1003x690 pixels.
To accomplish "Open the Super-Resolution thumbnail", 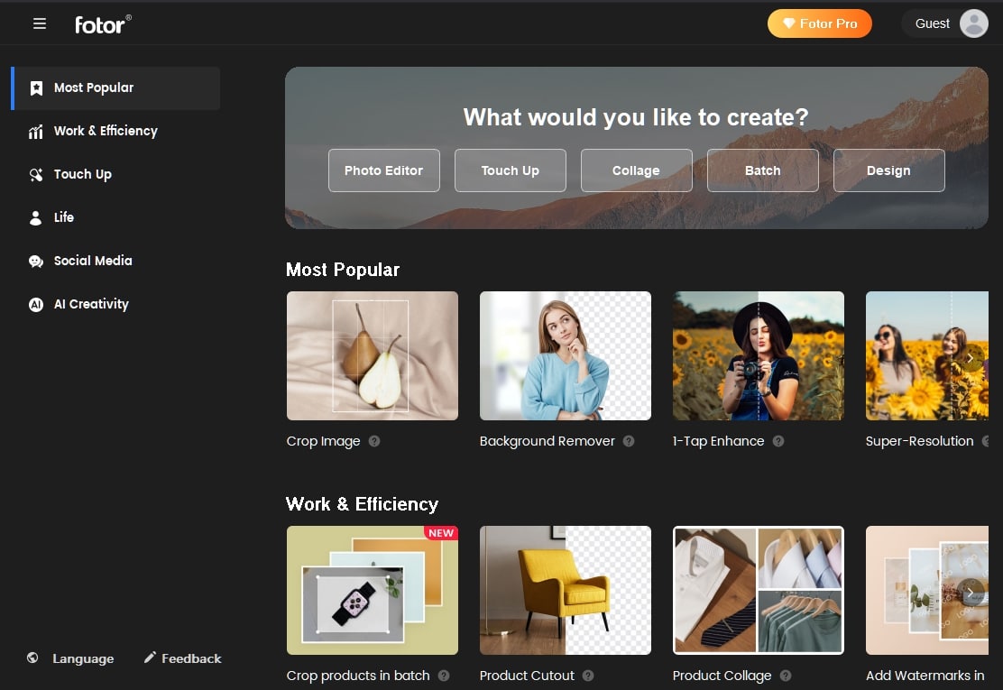I will 927,356.
